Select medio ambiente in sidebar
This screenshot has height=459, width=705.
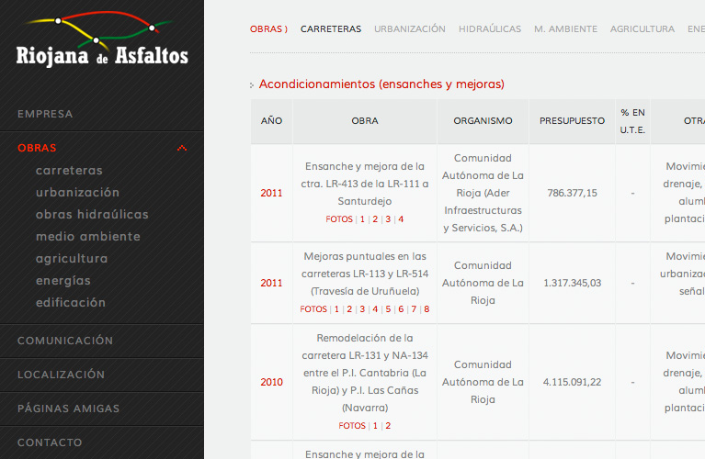click(88, 237)
